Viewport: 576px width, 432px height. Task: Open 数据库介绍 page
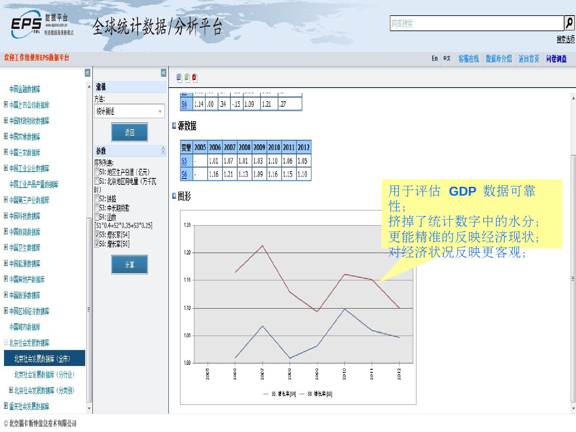click(x=499, y=59)
